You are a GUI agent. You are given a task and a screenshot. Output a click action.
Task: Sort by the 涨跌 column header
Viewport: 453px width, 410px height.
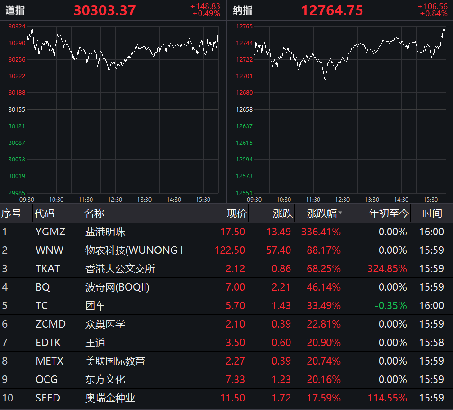[283, 214]
